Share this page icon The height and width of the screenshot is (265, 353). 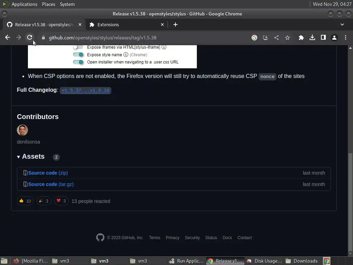(276, 38)
